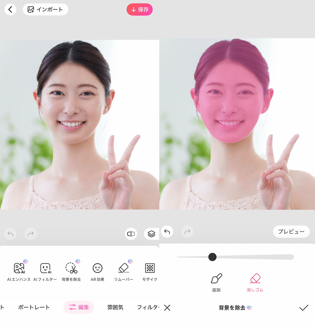Image resolution: width=315 pixels, height=326 pixels.
Task: Select the 追加 brush tool
Action: (x=216, y=283)
